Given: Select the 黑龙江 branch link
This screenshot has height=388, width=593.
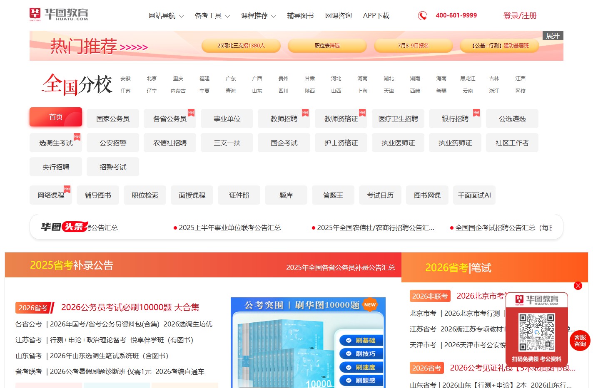Looking at the screenshot, I should tap(468, 79).
